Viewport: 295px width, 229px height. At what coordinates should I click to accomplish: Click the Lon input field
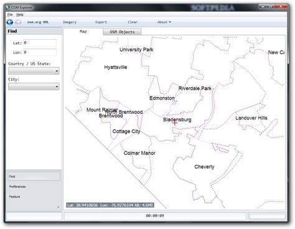pos(40,52)
